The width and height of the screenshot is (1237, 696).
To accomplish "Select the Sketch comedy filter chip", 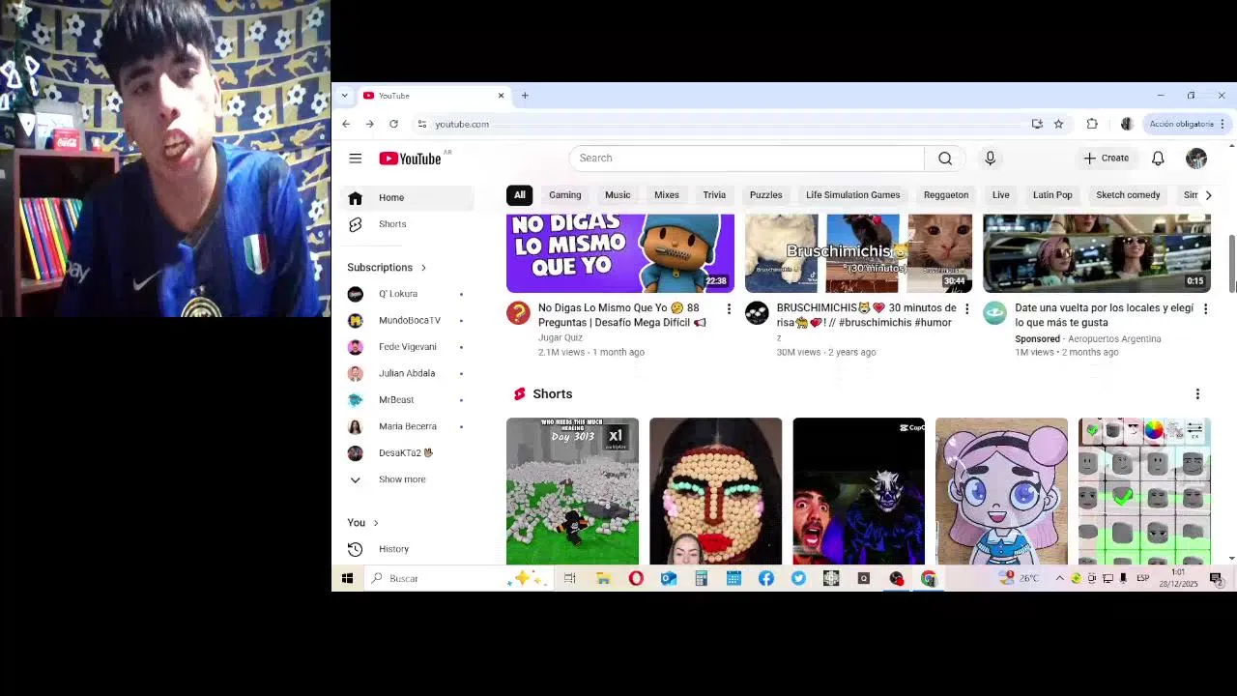I will coord(1128,195).
